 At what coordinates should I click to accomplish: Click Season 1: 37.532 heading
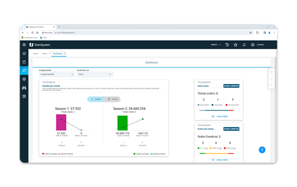point(68,108)
